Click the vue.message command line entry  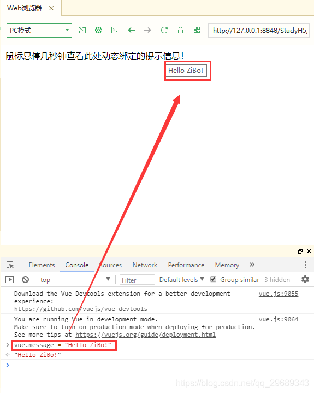(x=63, y=345)
